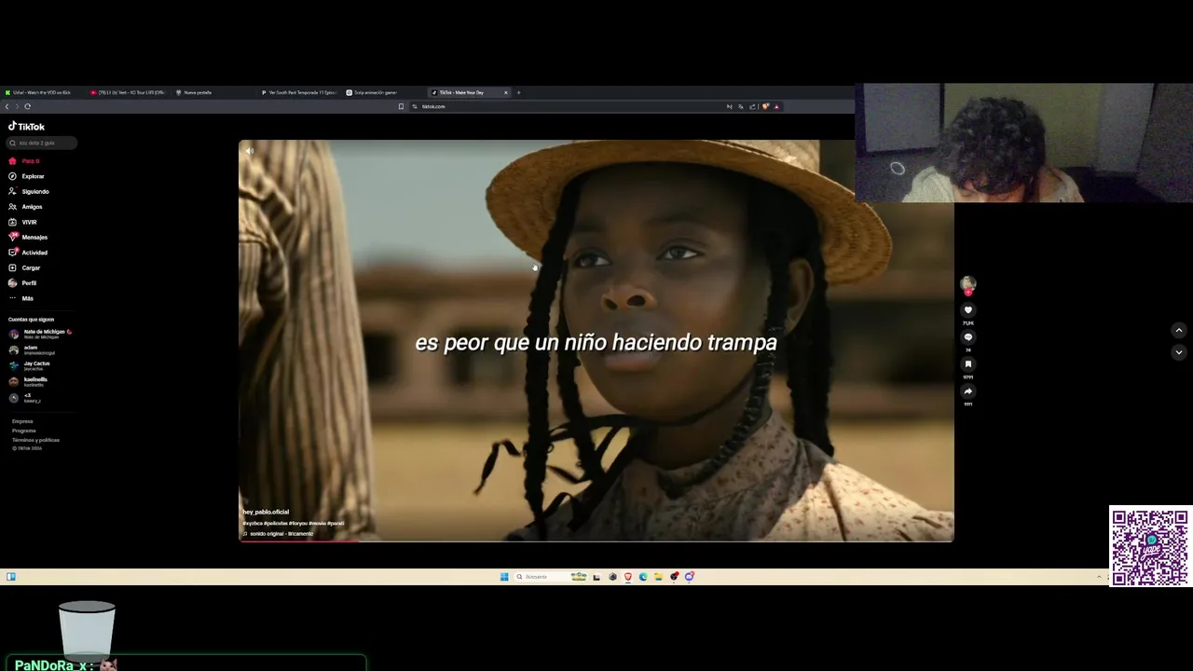1193x671 pixels.
Task: Open Jay Cactus followed account
Action: click(30, 365)
